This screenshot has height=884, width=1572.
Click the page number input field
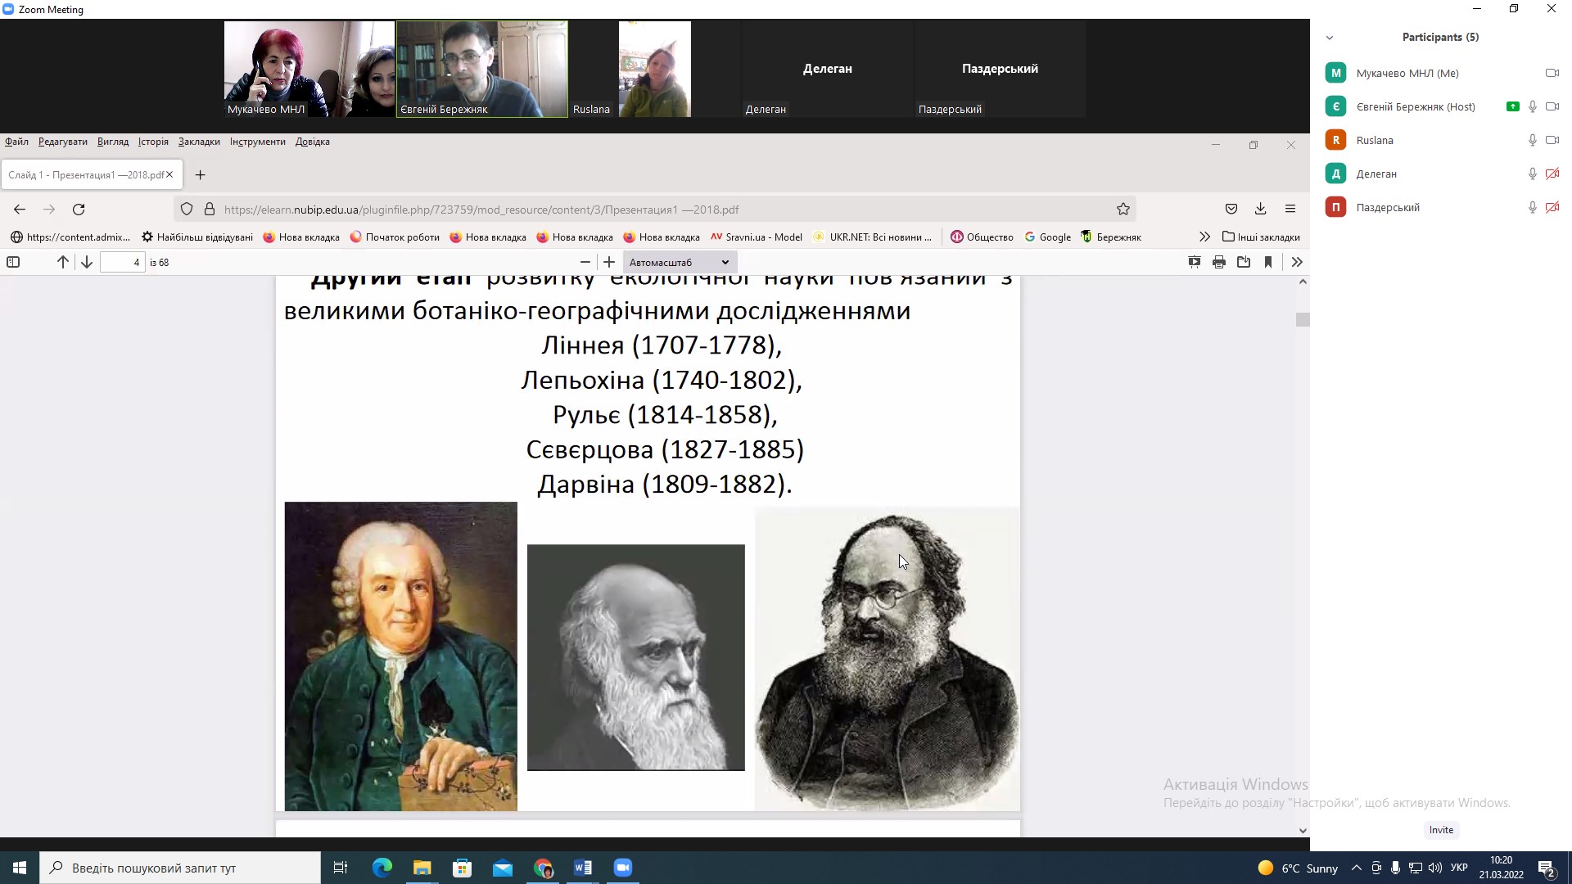coord(123,262)
